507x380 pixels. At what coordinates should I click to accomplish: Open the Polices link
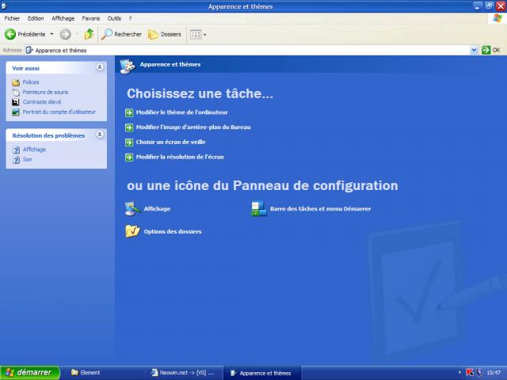tap(31, 82)
